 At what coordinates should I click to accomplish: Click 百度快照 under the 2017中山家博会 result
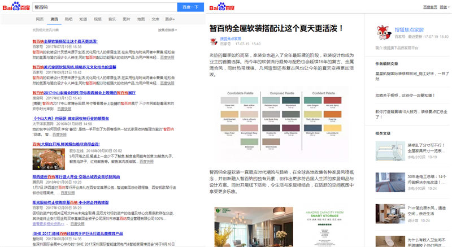(64, 109)
